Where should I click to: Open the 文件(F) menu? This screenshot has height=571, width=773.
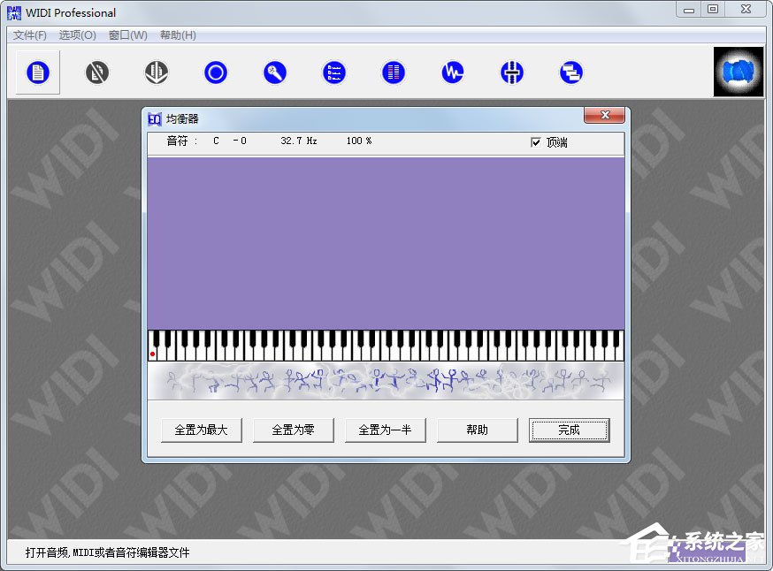coord(30,35)
